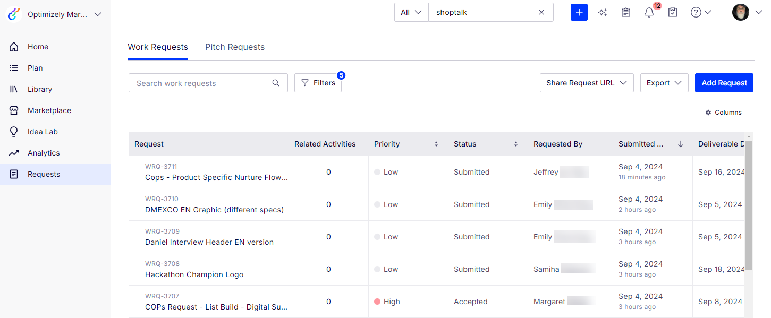
Task: Toggle sorting on the Status column
Action: [x=515, y=143]
